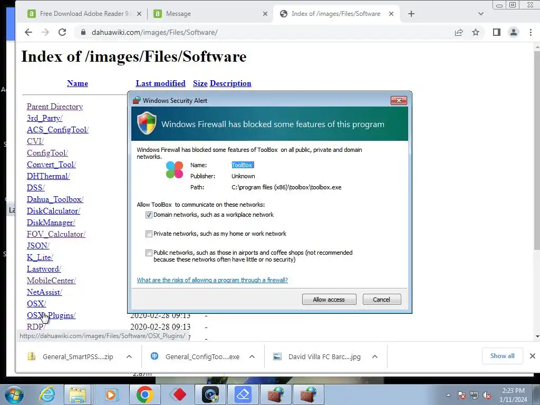Open the DSS/ folder link
The height and width of the screenshot is (405, 540).
[x=36, y=188]
